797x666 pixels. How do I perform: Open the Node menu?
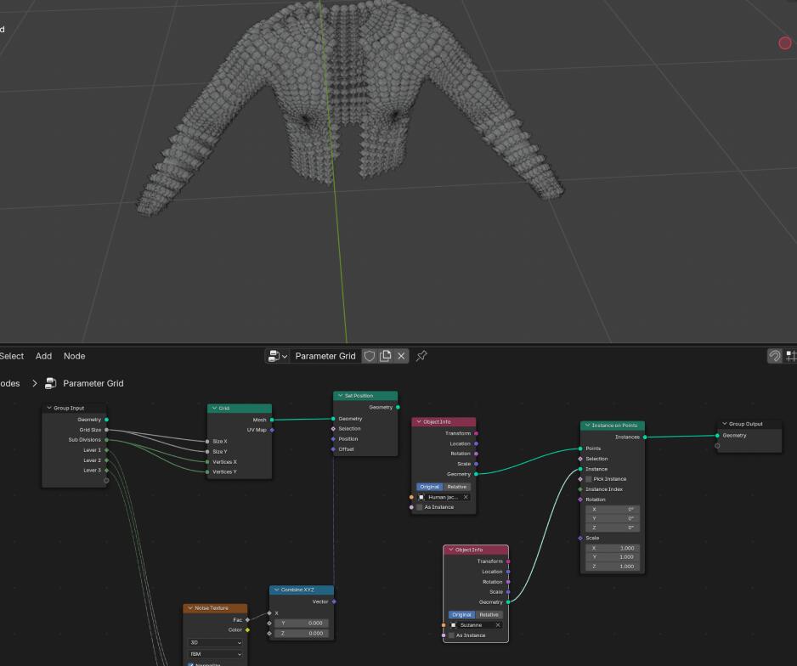(74, 356)
